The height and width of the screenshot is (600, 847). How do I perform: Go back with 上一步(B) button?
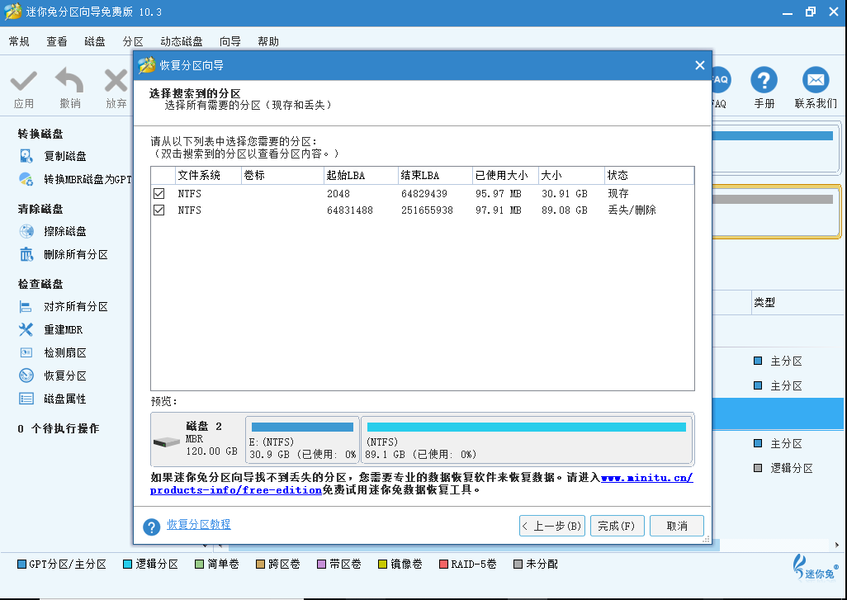coord(552,526)
